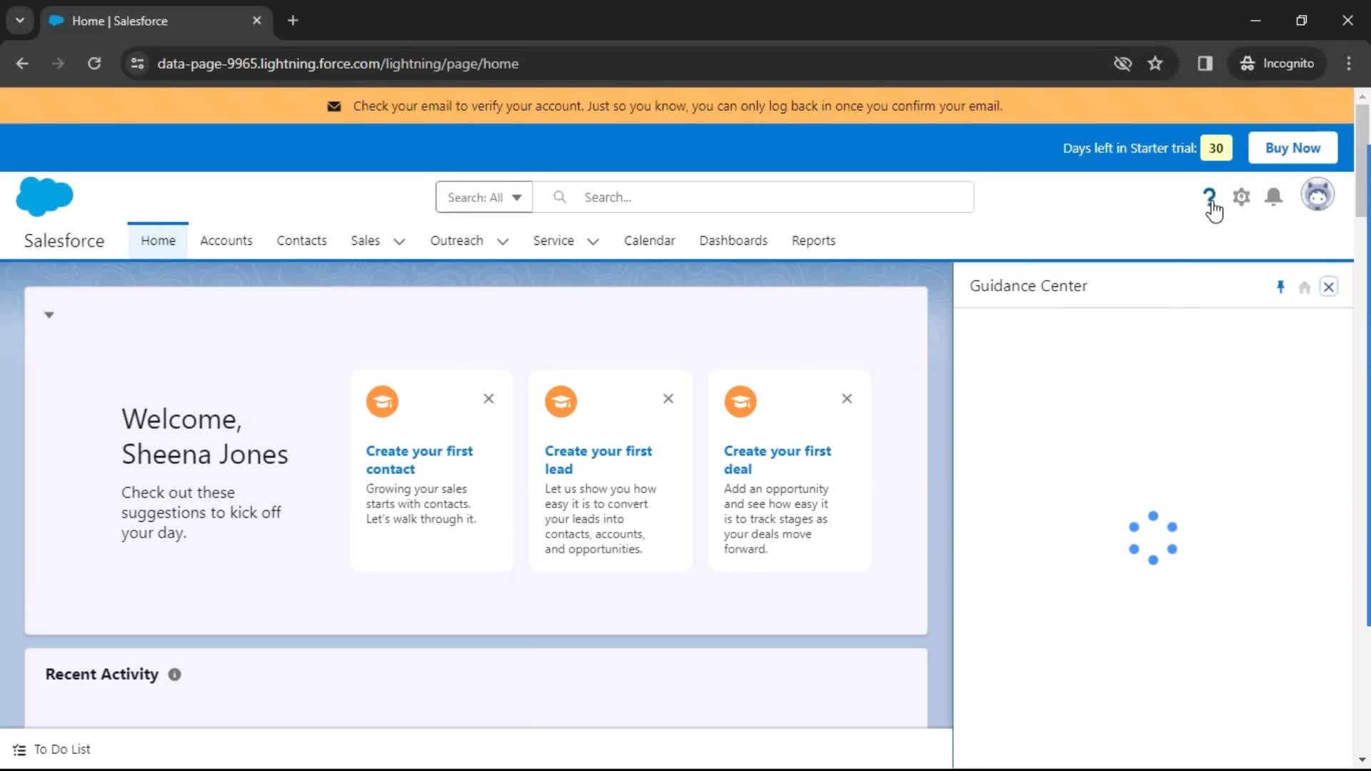The image size is (1371, 771).
Task: Open the Dashboards tab
Action: [x=733, y=241]
